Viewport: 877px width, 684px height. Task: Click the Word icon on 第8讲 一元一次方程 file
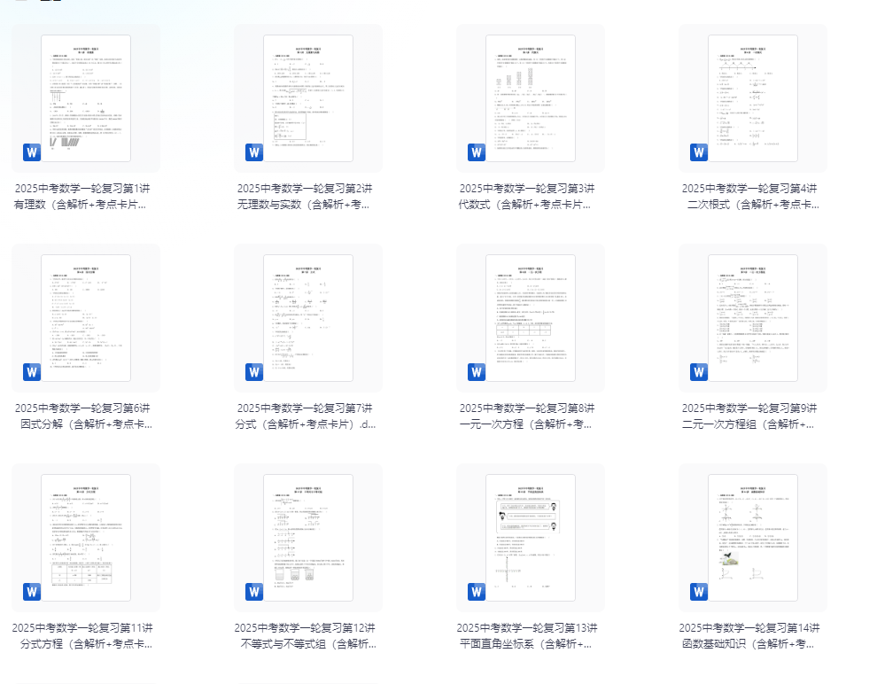[x=477, y=372]
